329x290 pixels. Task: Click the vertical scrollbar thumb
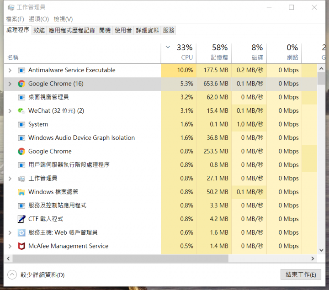coord(321,79)
